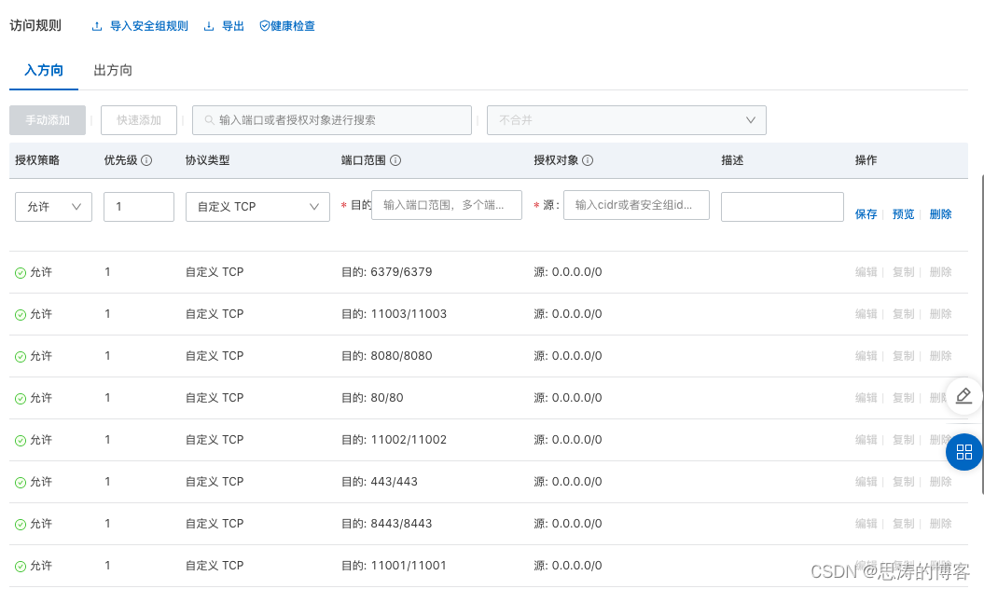Click the 描述 column header
The height and width of the screenshot is (589, 984).
pos(732,160)
